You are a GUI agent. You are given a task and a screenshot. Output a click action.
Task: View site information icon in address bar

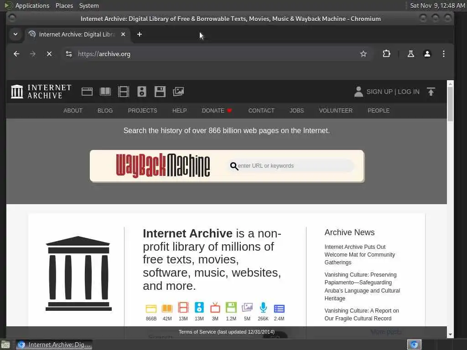point(69,54)
